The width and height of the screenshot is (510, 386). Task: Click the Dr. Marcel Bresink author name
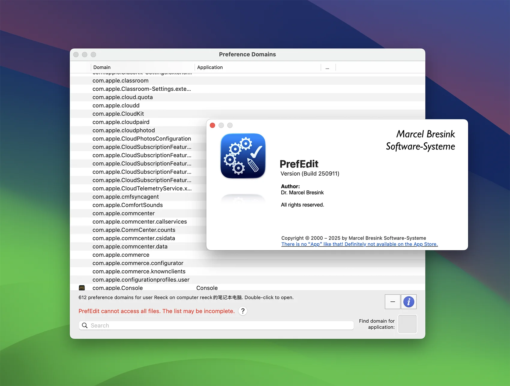[x=302, y=193]
